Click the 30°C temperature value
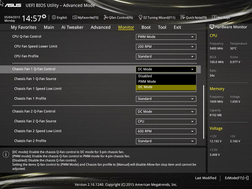 233,48
